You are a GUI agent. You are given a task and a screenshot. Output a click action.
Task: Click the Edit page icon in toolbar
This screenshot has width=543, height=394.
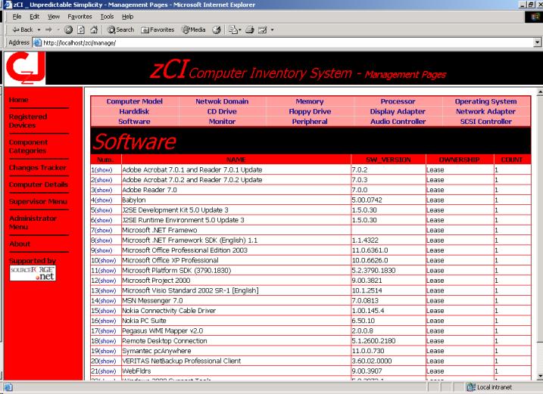coord(263,29)
